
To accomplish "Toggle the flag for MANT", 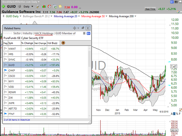I will click(x=5, y=49).
